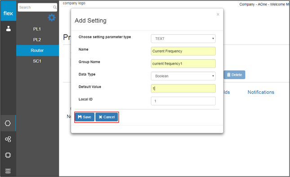
Task: Click the Delete button
Action: (x=234, y=75)
